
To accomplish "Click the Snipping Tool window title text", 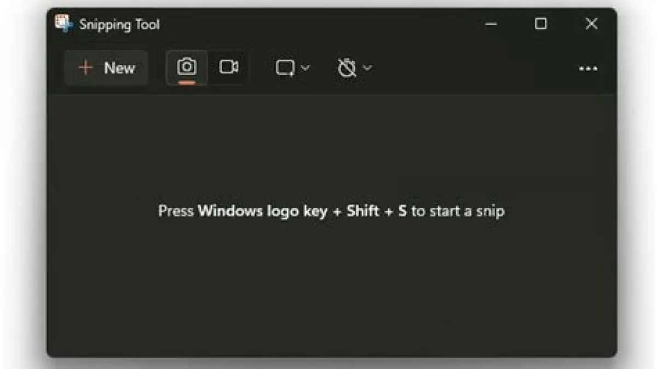I will 119,24.
